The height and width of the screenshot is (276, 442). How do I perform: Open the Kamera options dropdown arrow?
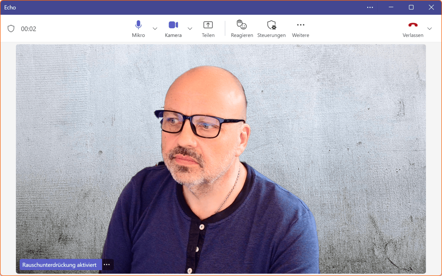click(x=190, y=29)
